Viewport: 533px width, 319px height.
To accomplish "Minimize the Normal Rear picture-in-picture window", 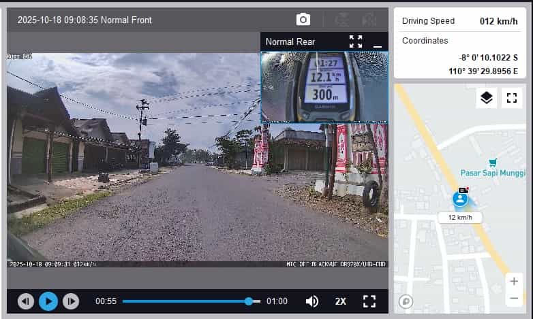I will (378, 42).
